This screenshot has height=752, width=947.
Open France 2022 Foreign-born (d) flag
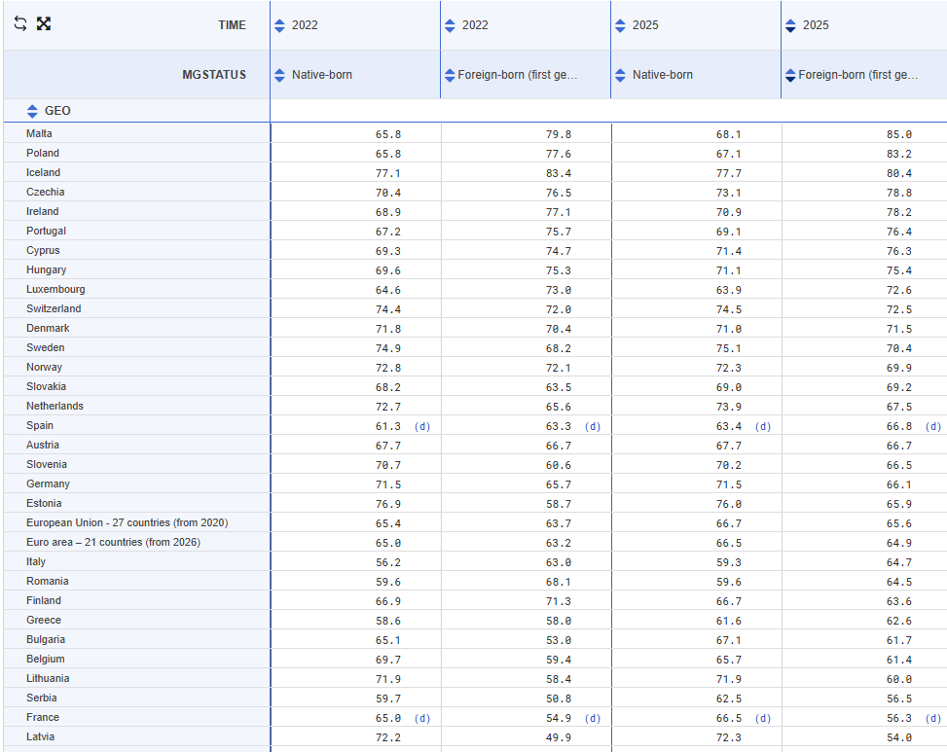593,718
